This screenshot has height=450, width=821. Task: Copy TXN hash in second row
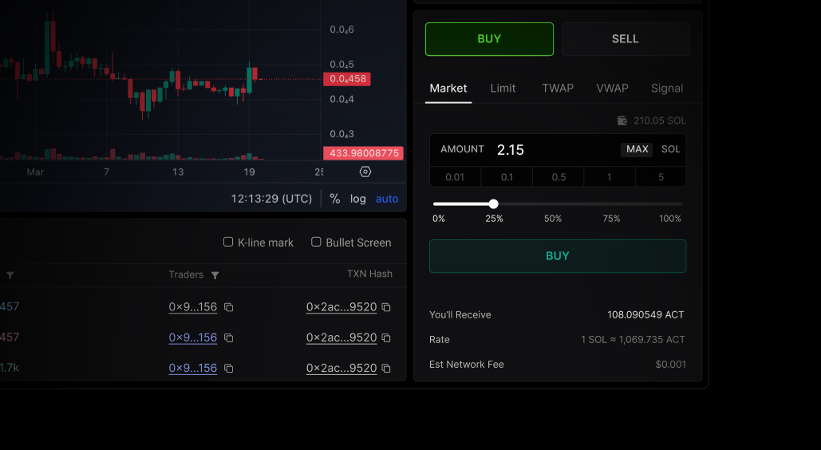pyautogui.click(x=386, y=338)
